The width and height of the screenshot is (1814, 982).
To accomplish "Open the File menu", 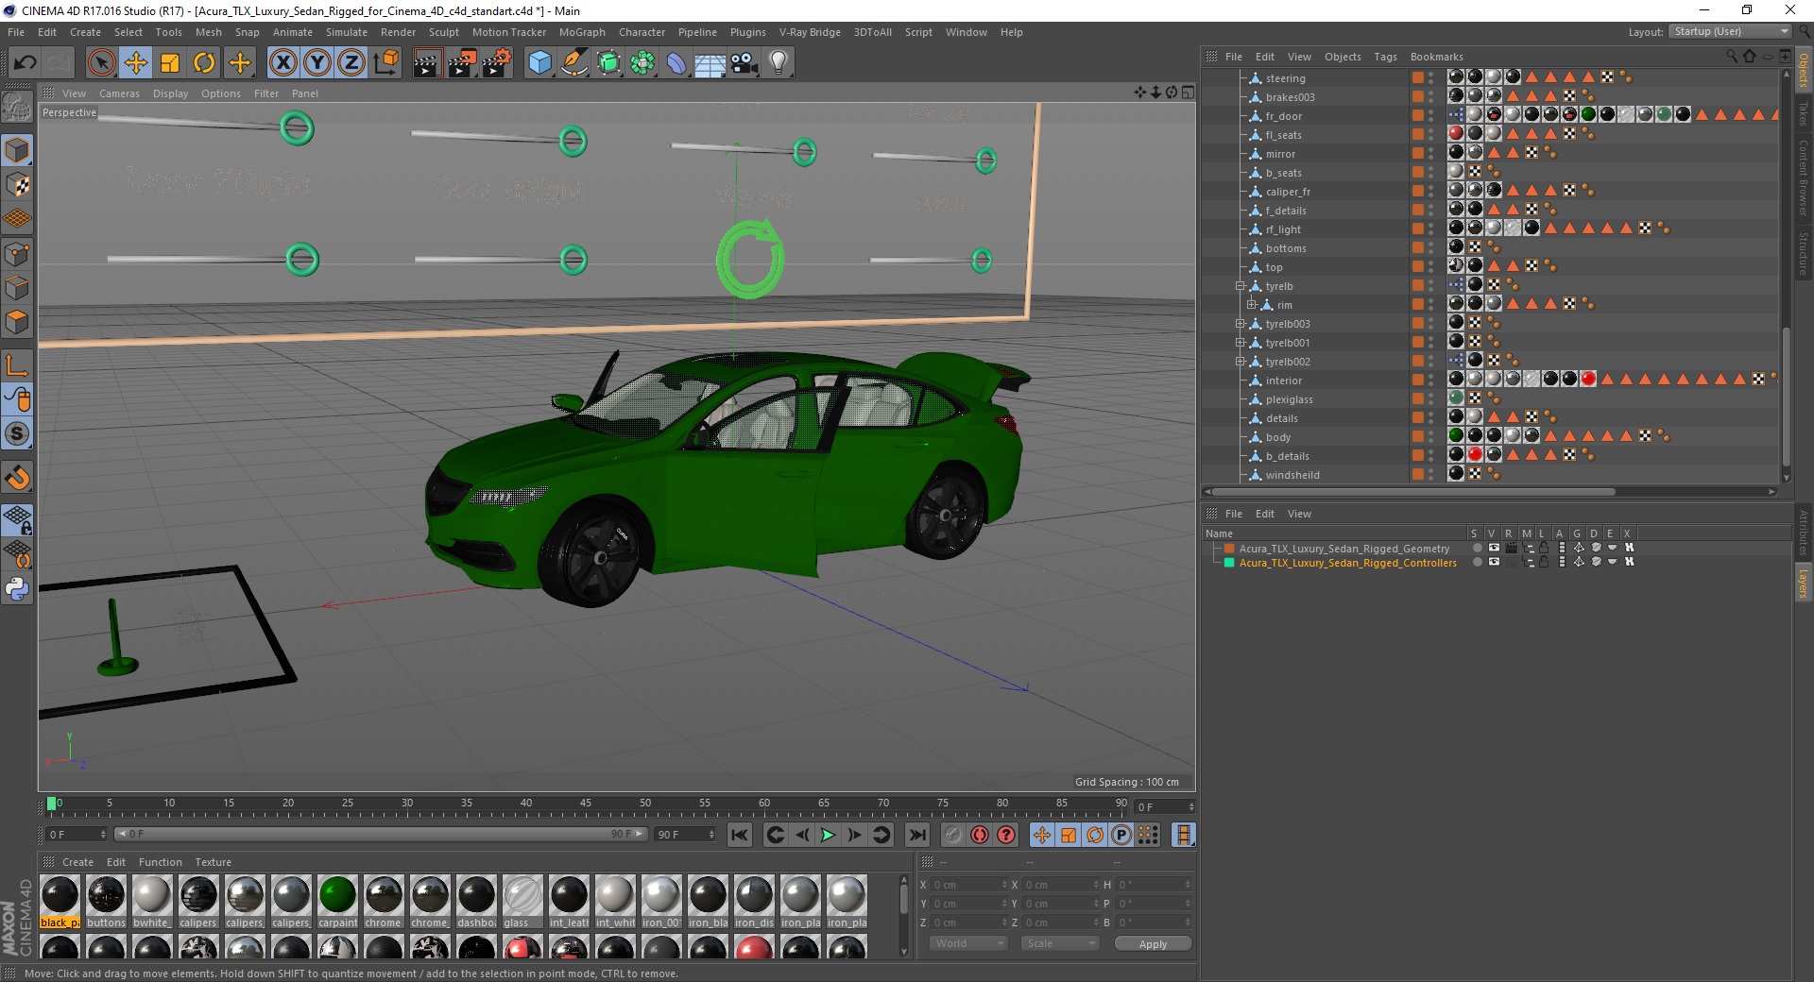I will [x=16, y=32].
